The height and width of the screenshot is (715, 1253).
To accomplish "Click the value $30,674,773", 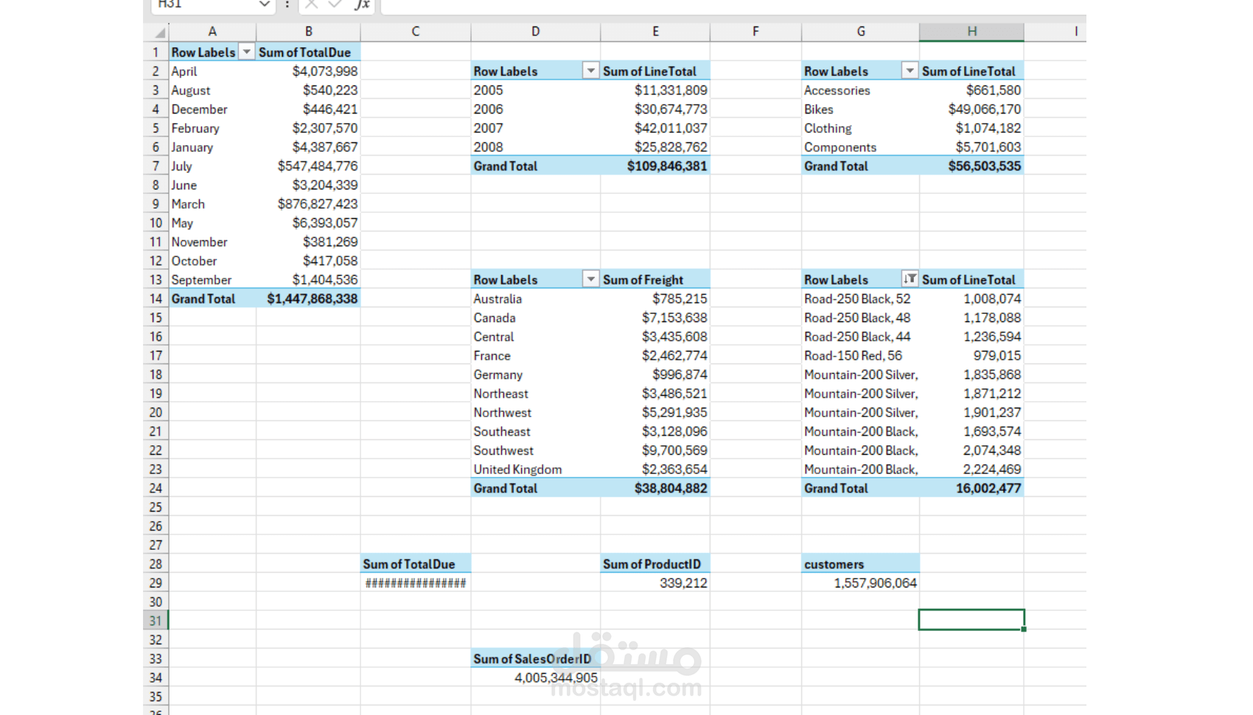I will coord(655,109).
